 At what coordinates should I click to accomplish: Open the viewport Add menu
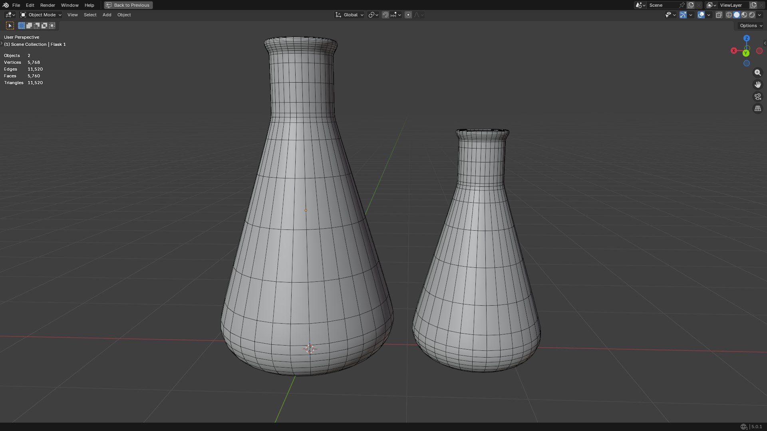[107, 15]
